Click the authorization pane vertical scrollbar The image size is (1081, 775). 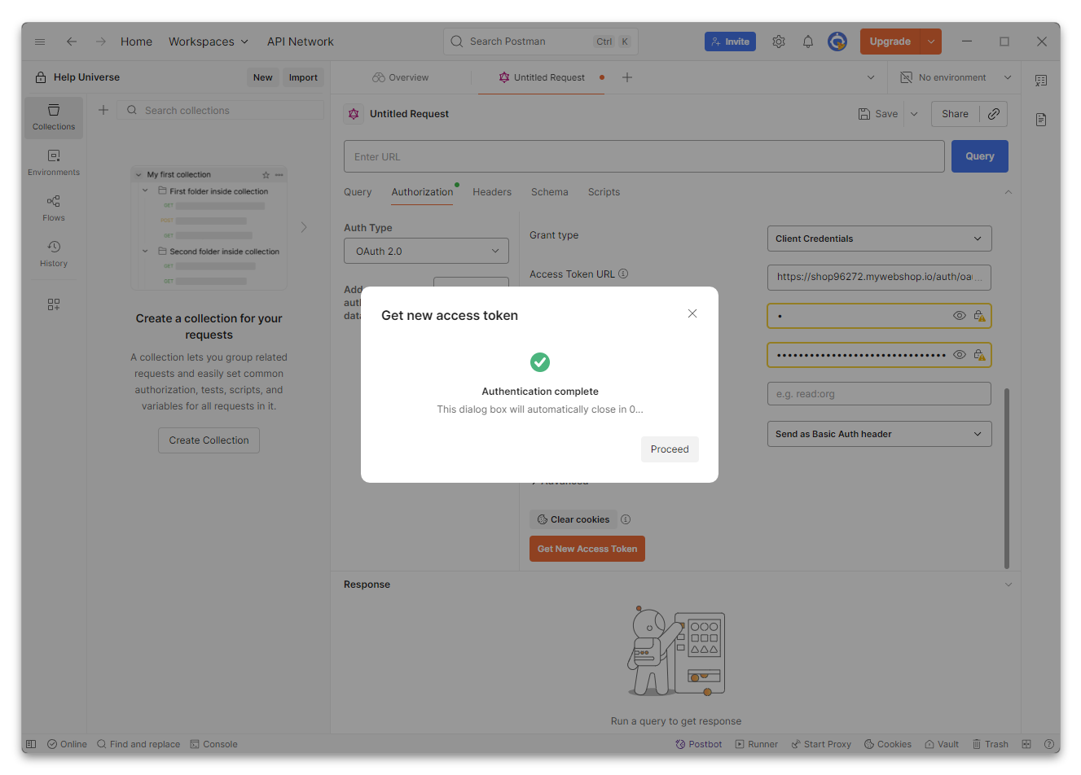point(1007,479)
